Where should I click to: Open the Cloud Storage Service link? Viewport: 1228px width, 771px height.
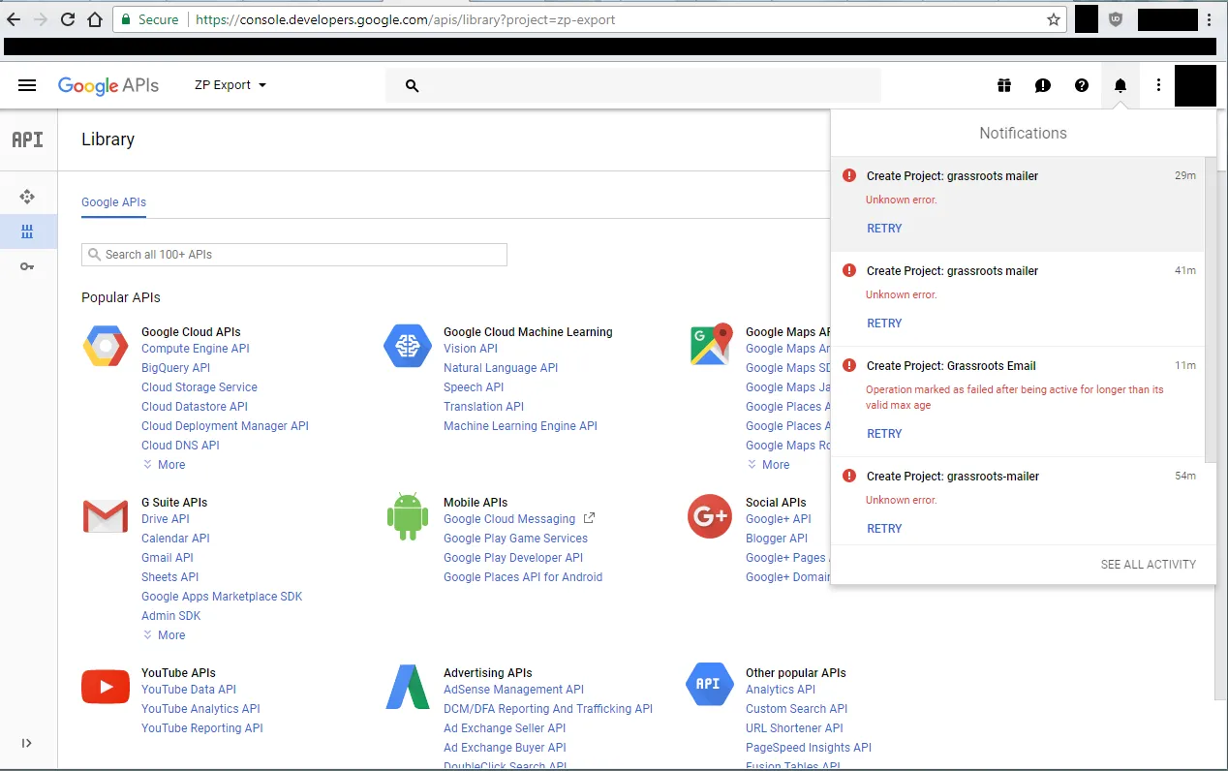point(200,387)
